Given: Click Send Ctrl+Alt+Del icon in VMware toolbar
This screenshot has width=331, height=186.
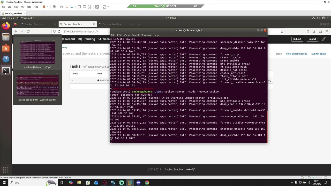Looking at the screenshot, I should 54,7.
